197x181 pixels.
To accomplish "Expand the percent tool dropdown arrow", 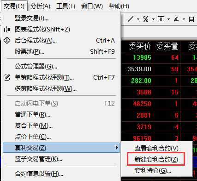I will pyautogui.click(x=153, y=19).
